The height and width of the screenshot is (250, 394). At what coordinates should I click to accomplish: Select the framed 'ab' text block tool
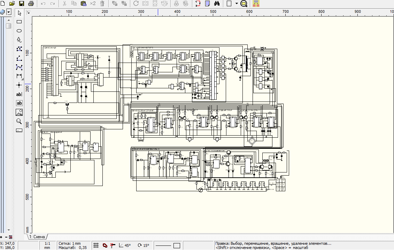[20, 103]
